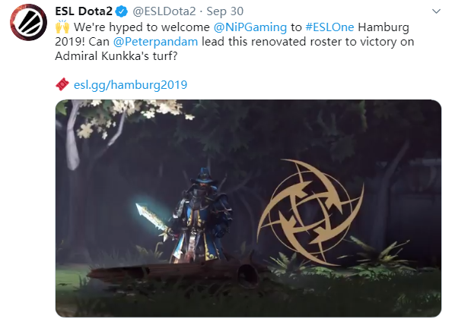Open the @Peterpandam mention link
The width and height of the screenshot is (452, 328).
(x=155, y=42)
